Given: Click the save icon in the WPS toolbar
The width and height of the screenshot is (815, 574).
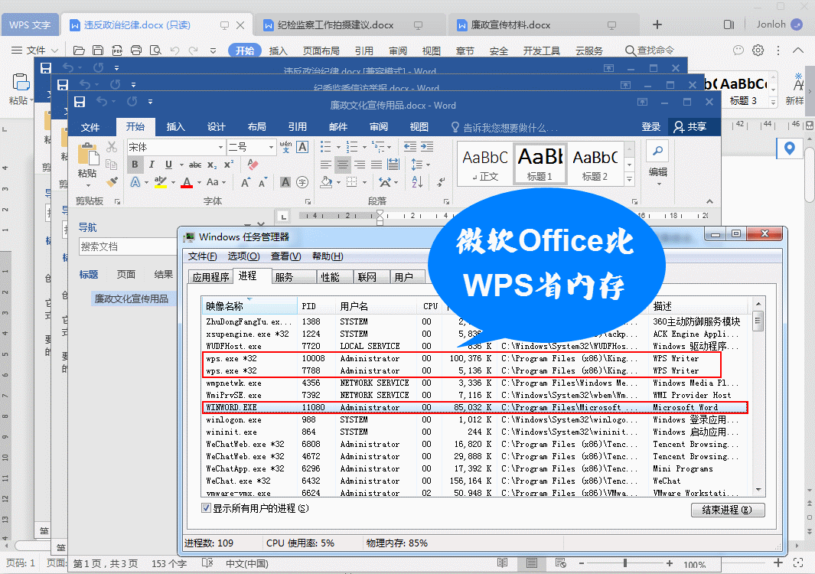Looking at the screenshot, I should [98, 51].
